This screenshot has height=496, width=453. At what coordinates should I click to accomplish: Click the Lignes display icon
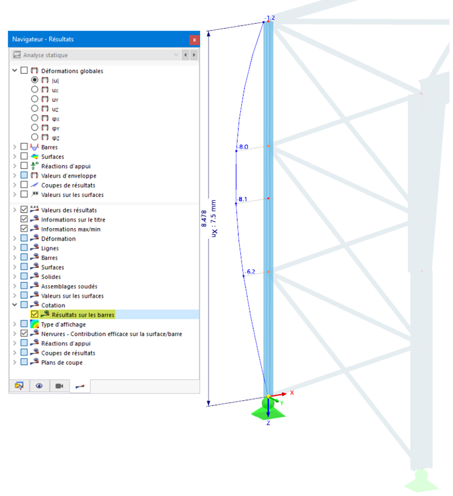click(x=35, y=247)
